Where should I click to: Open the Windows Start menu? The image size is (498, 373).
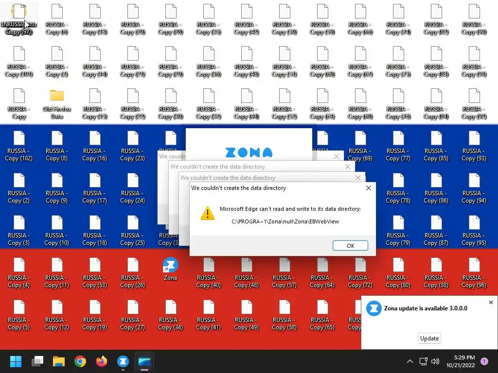click(x=16, y=361)
